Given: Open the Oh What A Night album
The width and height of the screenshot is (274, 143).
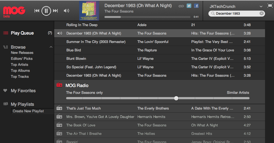Looking at the screenshot, I should pos(204,125).
